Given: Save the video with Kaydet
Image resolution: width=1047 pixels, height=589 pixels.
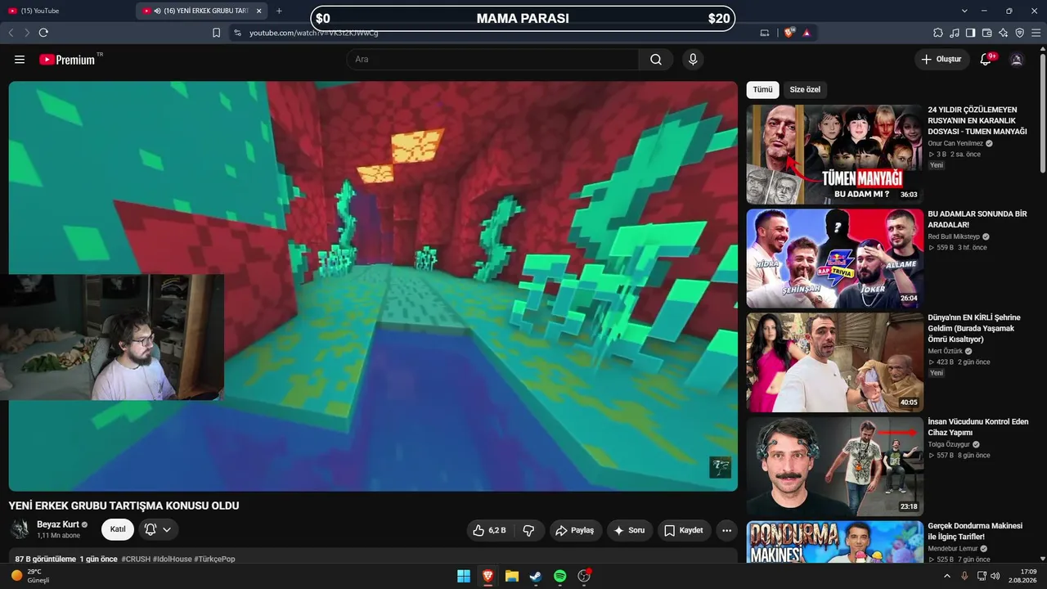Looking at the screenshot, I should 684,530.
